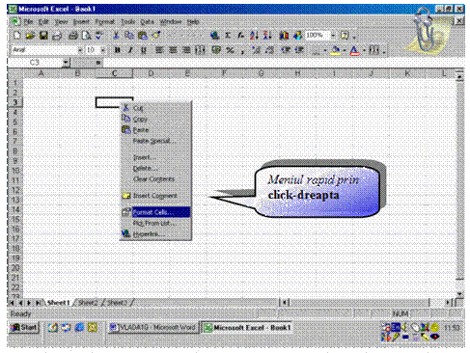Toggle Italic formatting button

click(x=130, y=50)
